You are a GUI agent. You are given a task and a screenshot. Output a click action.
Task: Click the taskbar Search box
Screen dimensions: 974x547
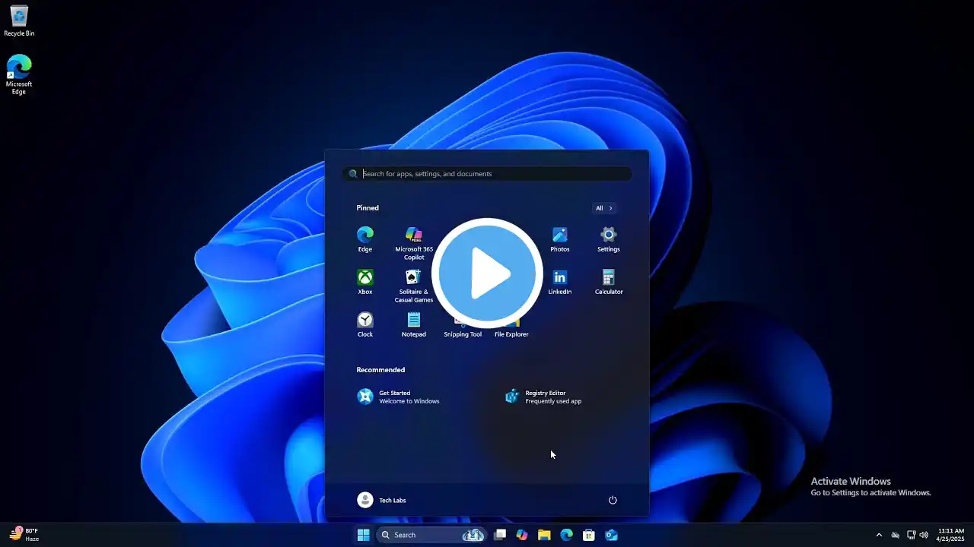click(x=432, y=535)
